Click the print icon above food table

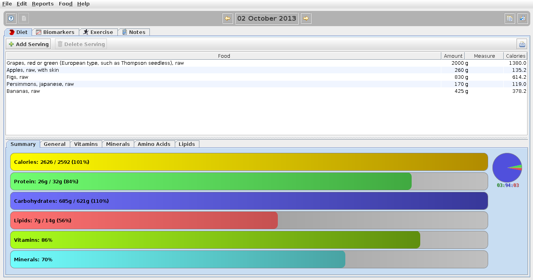(522, 44)
